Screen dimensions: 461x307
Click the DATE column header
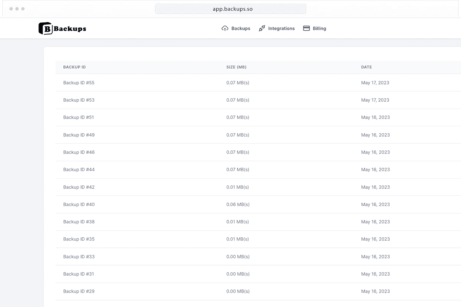coord(366,67)
